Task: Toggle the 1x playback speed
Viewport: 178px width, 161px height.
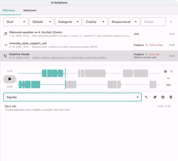Action: coord(168,78)
